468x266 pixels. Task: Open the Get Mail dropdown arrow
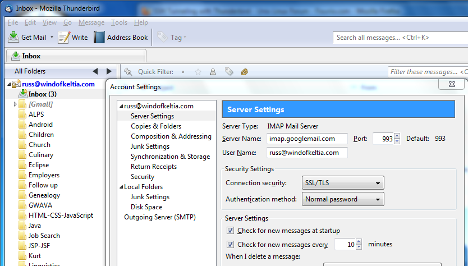(52, 37)
